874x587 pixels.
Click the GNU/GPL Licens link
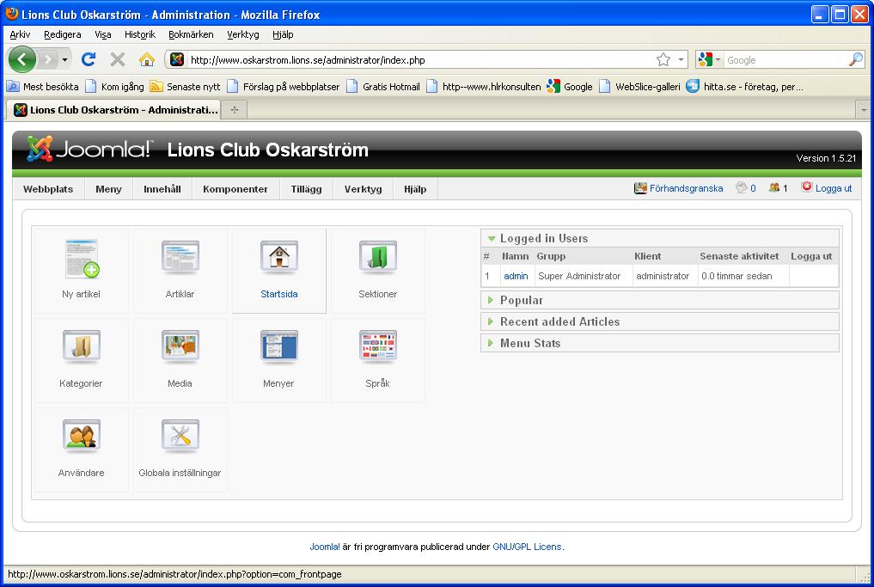click(527, 547)
